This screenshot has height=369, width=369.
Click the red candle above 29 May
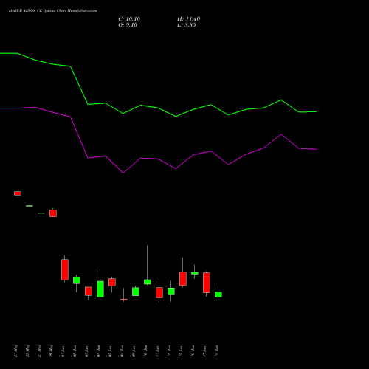point(53,213)
